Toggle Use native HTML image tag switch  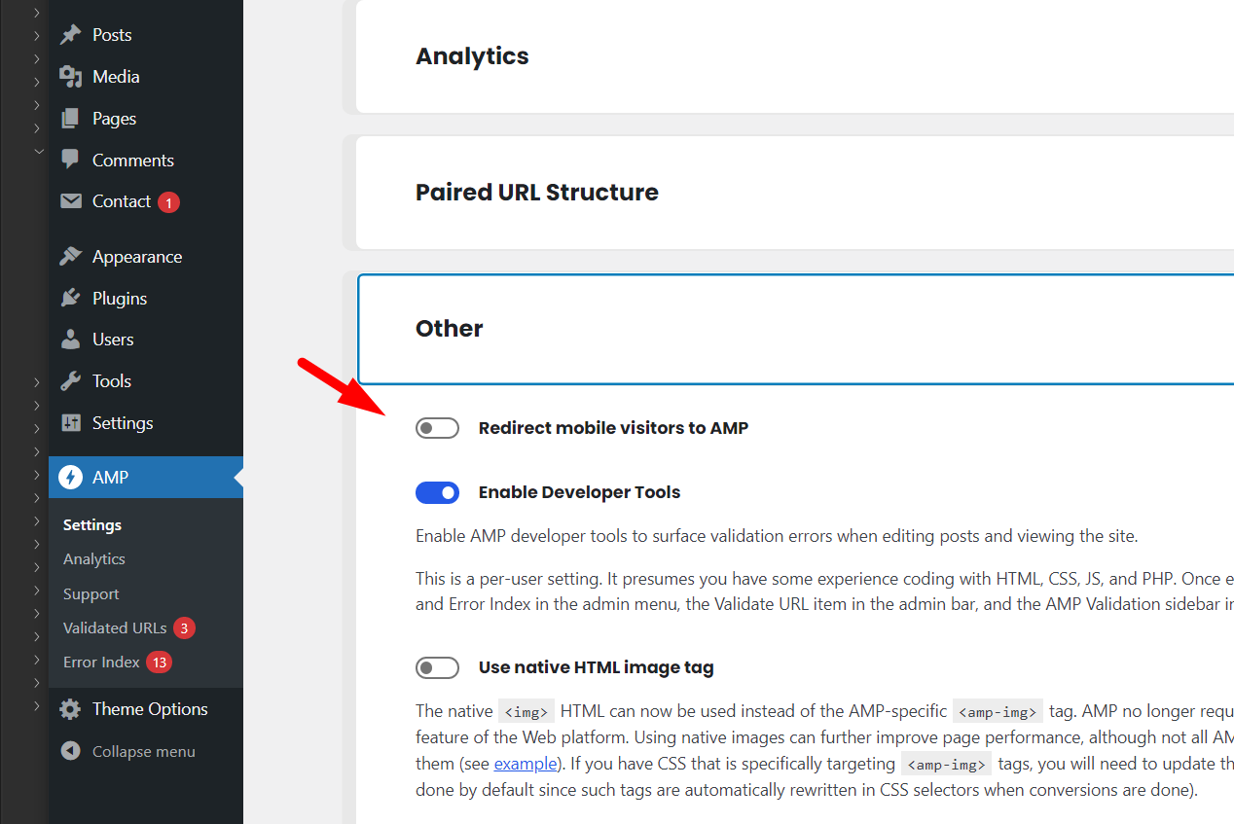point(437,668)
